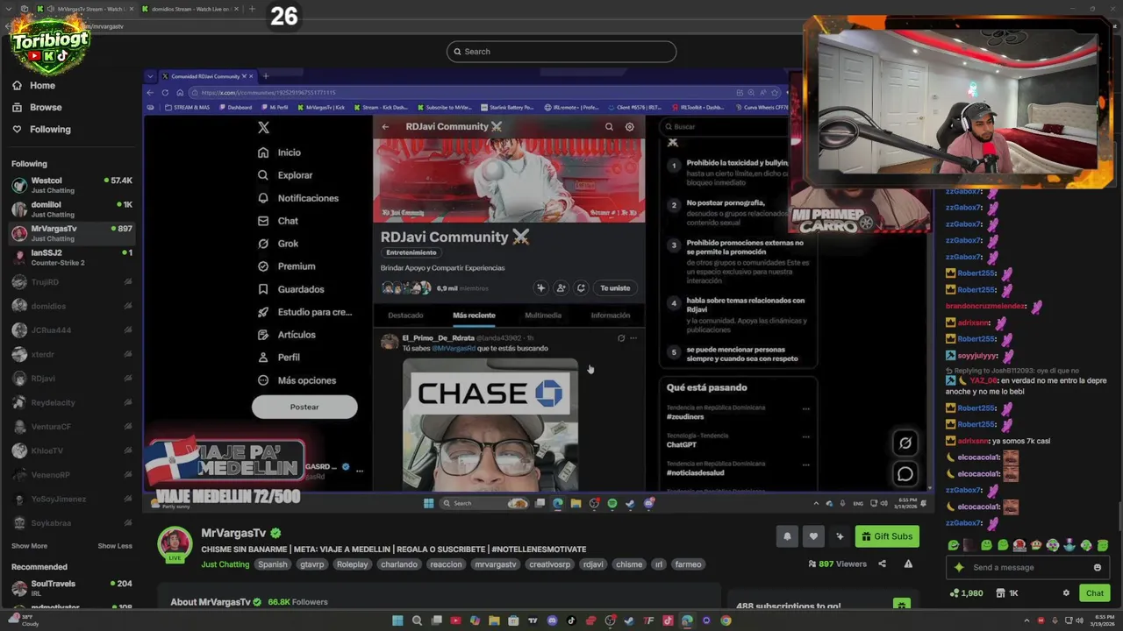Open SoulTravels in Recommended list
The width and height of the screenshot is (1123, 631).
pos(70,588)
